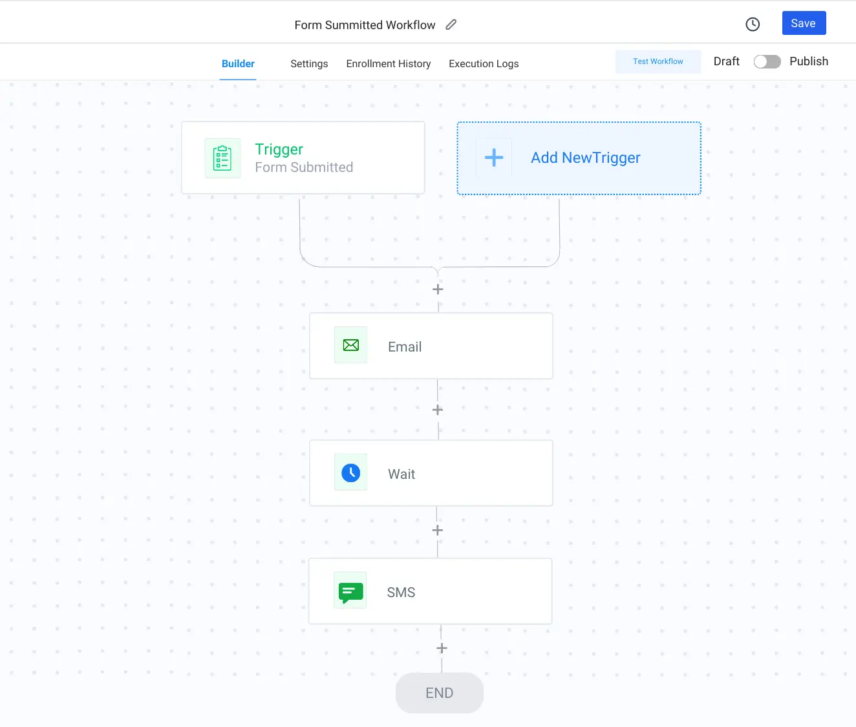Add step between triggers and Email

pyautogui.click(x=438, y=290)
